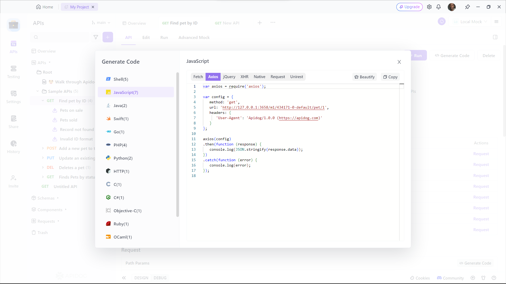Close the Generate Code dialog
This screenshot has width=506, height=284.
pyautogui.click(x=399, y=62)
